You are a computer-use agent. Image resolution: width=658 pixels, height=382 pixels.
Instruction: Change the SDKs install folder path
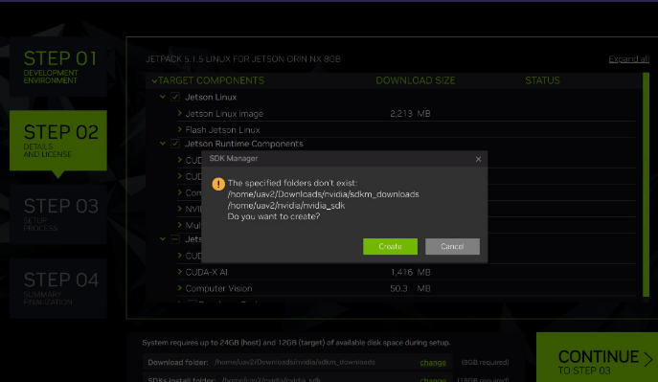pyautogui.click(x=433, y=379)
